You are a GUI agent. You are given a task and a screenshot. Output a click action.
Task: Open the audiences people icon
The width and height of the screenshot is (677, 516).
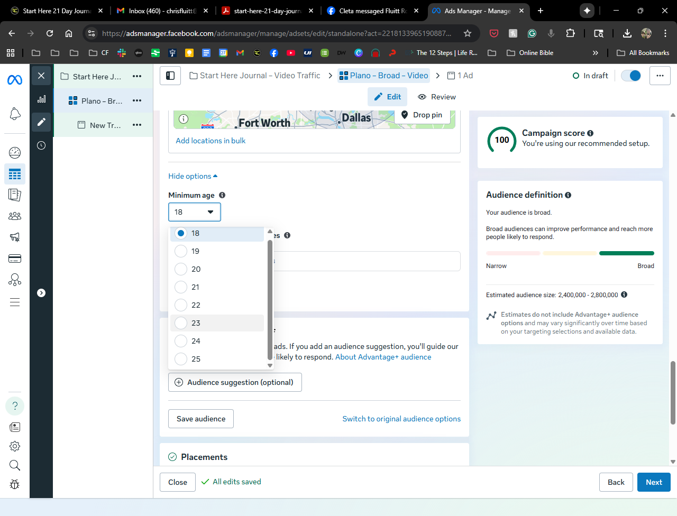[15, 216]
